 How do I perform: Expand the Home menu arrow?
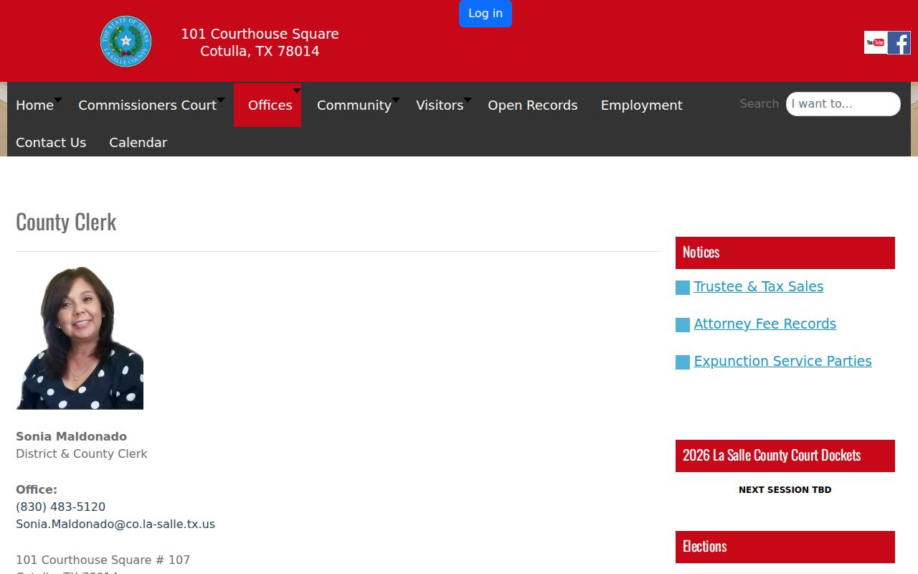click(58, 100)
